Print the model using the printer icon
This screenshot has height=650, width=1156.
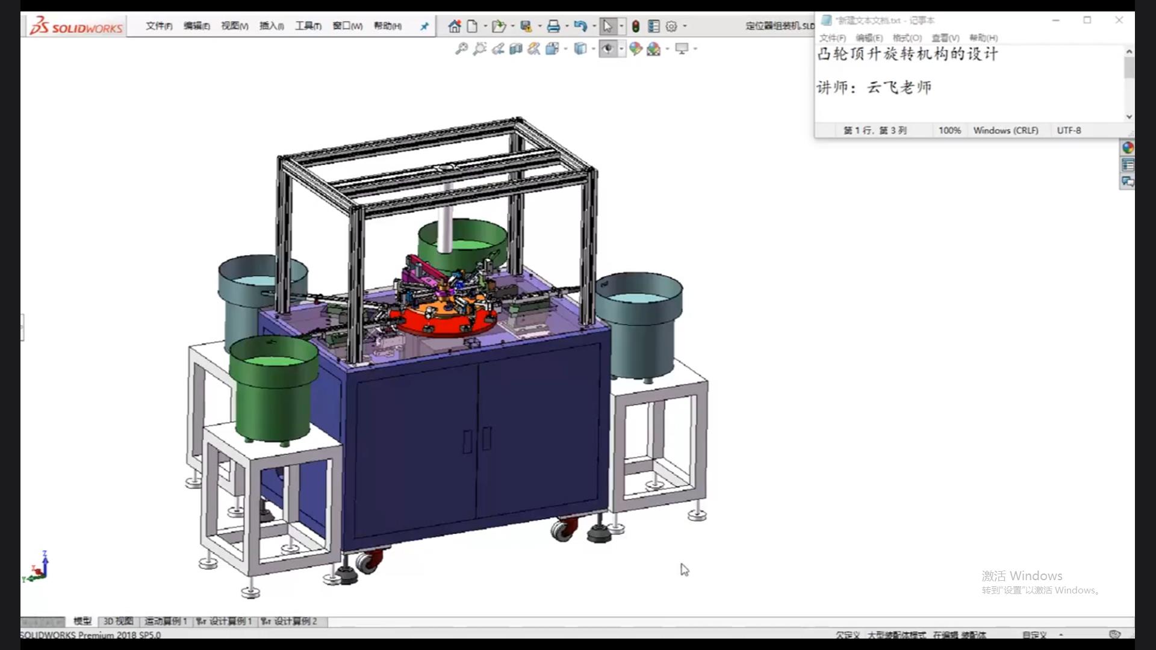[x=553, y=26]
